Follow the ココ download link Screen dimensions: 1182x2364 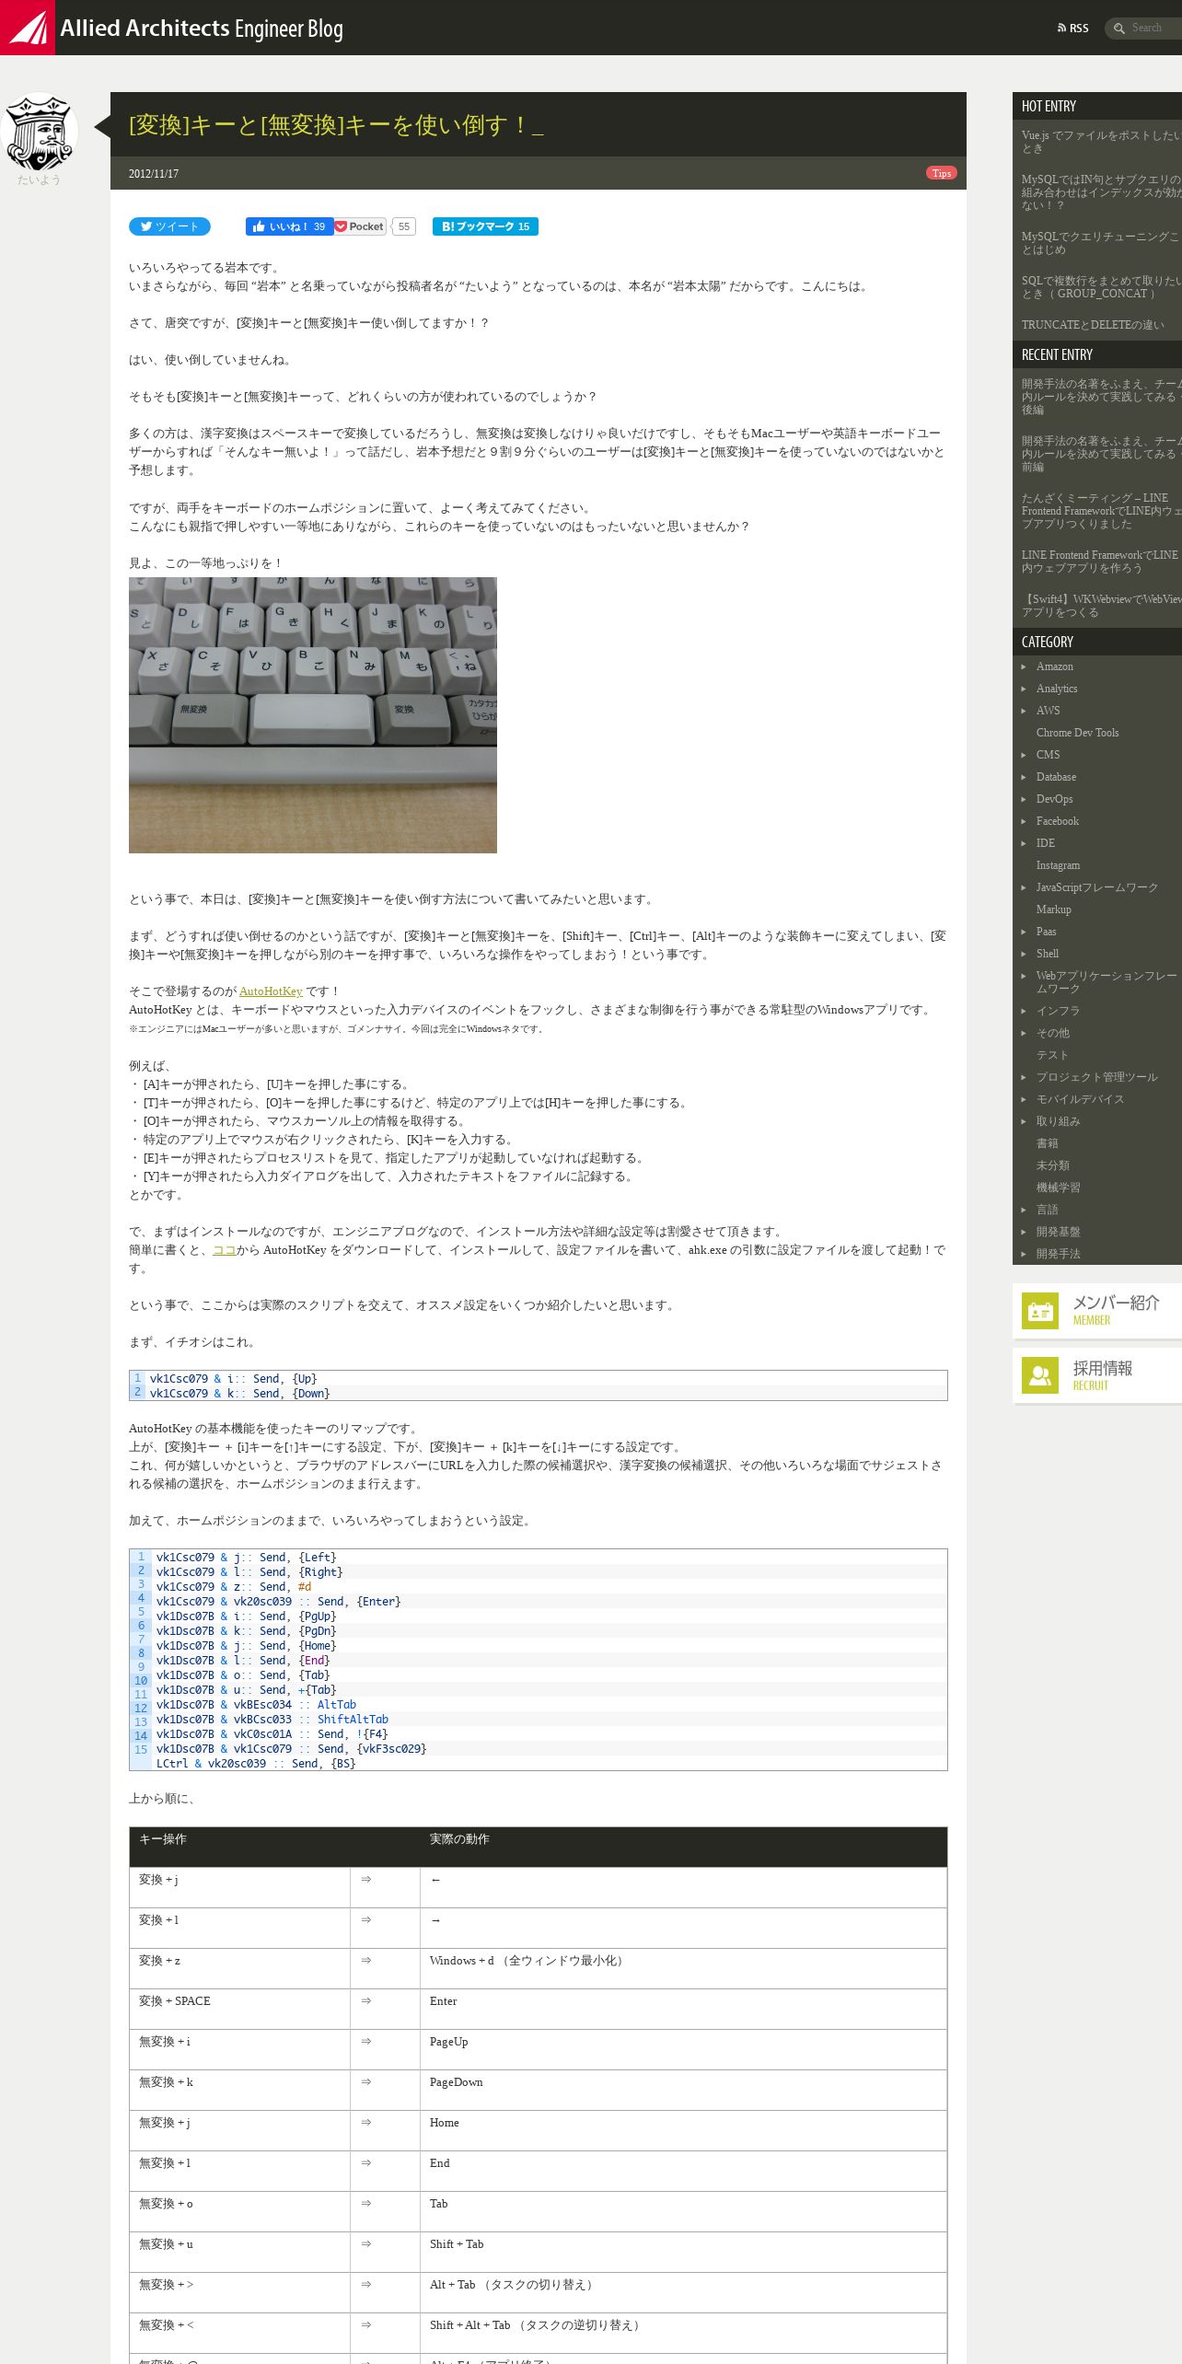pyautogui.click(x=225, y=1250)
